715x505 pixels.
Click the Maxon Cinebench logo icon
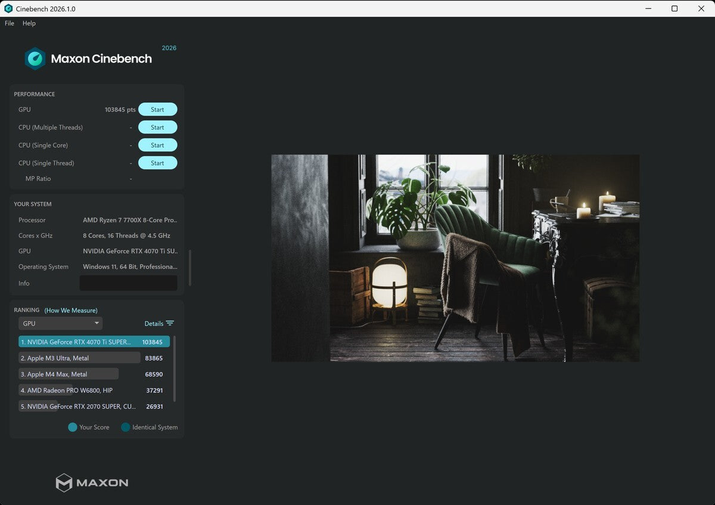tap(35, 58)
